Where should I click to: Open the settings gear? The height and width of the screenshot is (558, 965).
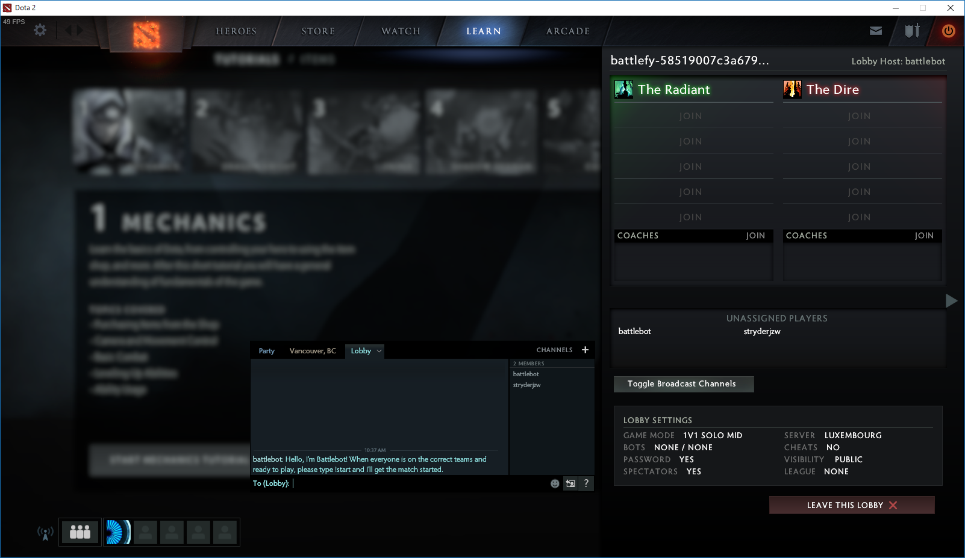40,30
